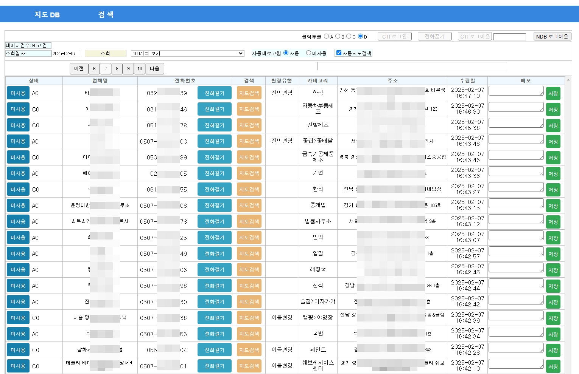Click the 이전 pagination button

pyautogui.click(x=79, y=69)
